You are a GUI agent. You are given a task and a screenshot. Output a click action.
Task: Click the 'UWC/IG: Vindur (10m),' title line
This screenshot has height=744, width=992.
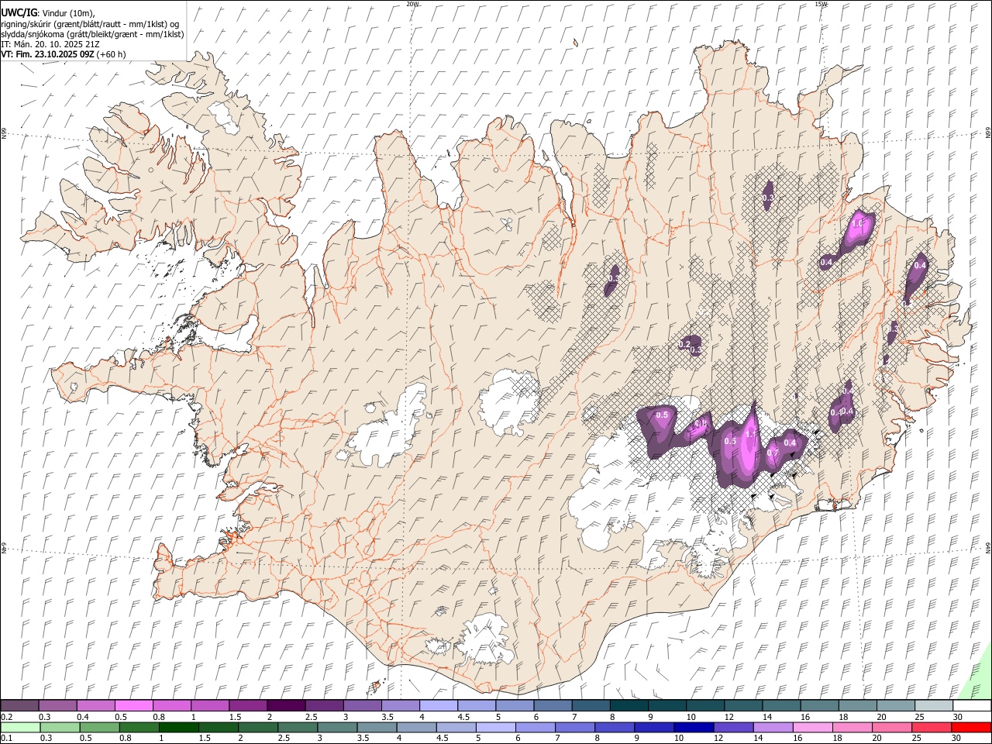pyautogui.click(x=47, y=13)
